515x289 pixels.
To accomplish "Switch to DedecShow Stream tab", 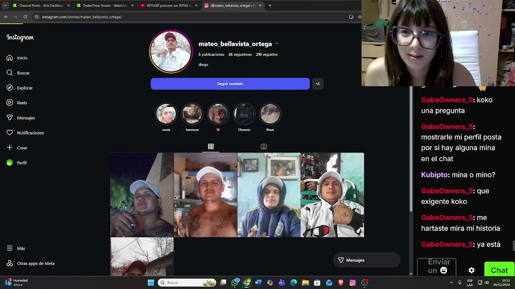I will tap(105, 6).
